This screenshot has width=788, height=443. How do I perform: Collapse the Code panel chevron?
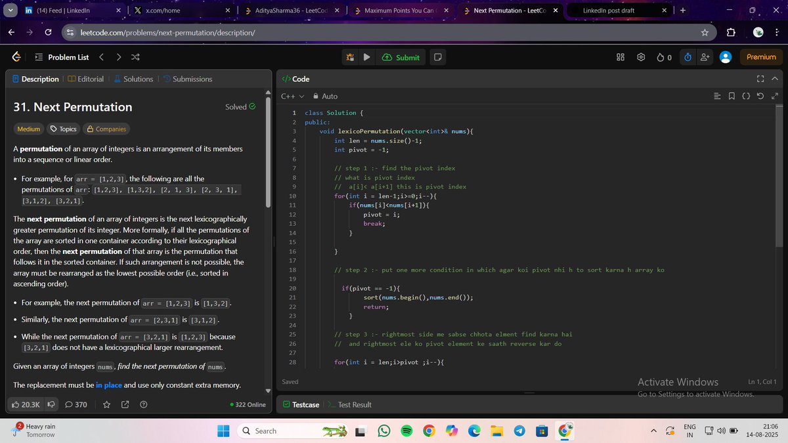click(775, 79)
